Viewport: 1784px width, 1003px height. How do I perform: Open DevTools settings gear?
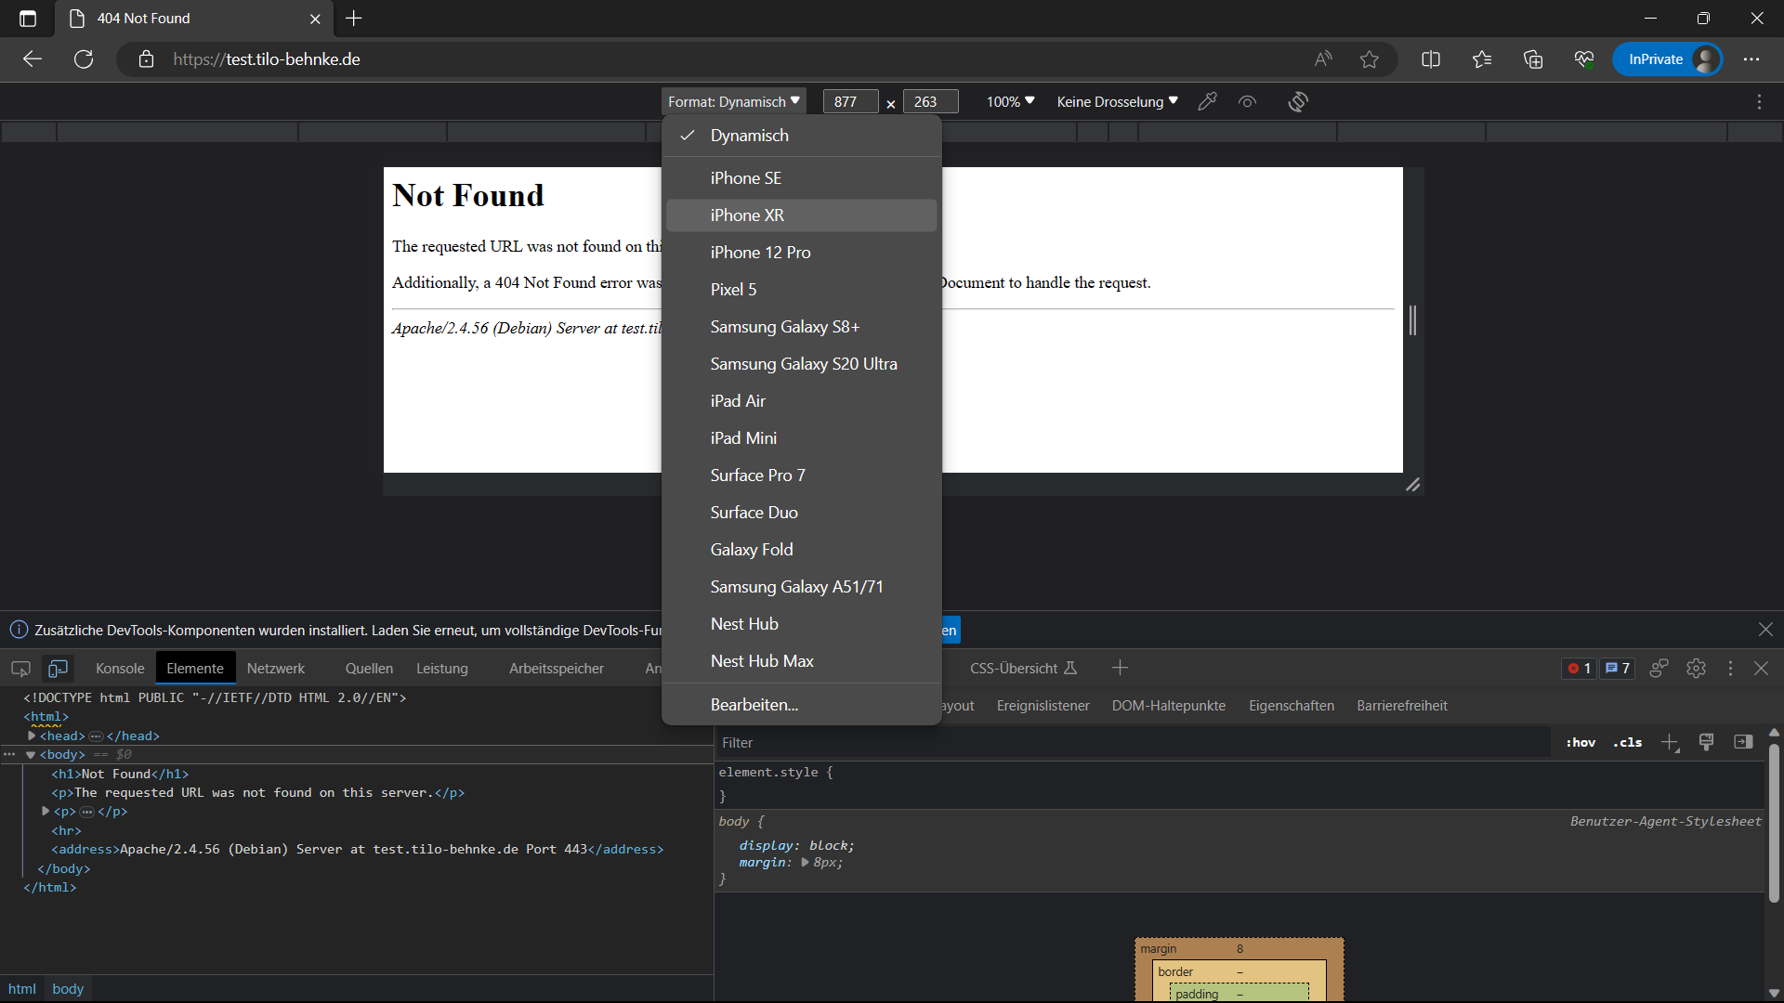(1696, 669)
